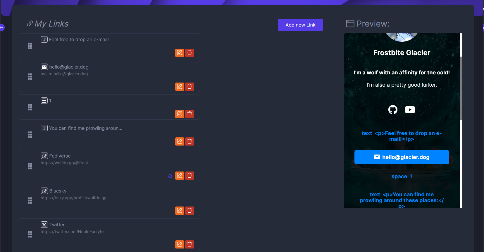This screenshot has width=484, height=252.
Task: Grab the drag handle of the Twitter row
Action: (x=30, y=234)
